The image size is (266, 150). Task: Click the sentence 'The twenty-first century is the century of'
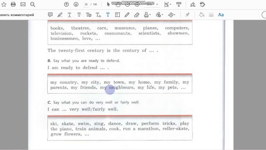click(x=97, y=50)
